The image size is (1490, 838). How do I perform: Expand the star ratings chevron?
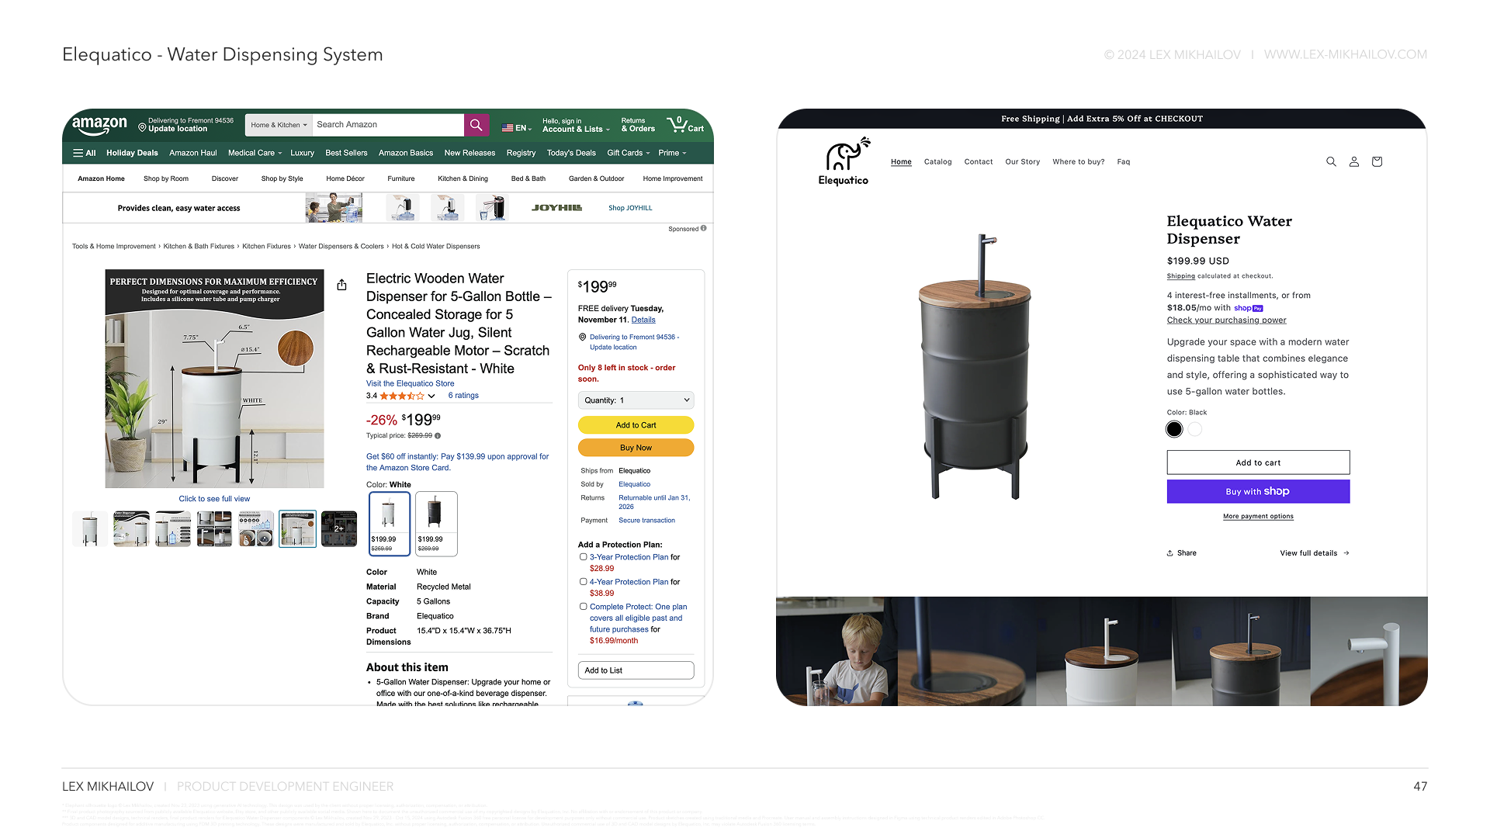click(x=431, y=396)
